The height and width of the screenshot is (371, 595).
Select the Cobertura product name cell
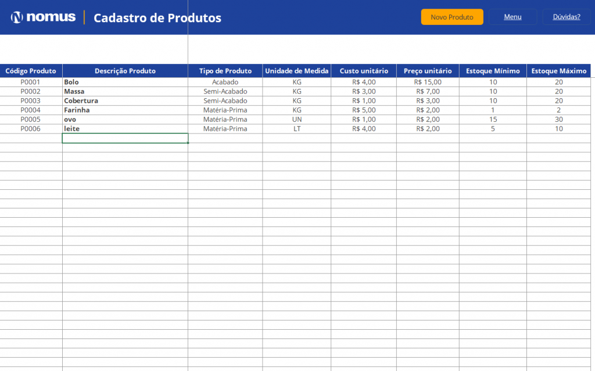(x=125, y=100)
